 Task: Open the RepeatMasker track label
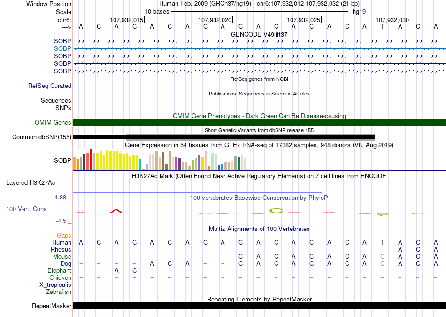click(52, 306)
